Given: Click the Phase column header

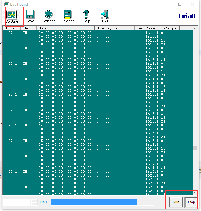Looking at the screenshot, I should pyautogui.click(x=29, y=28).
